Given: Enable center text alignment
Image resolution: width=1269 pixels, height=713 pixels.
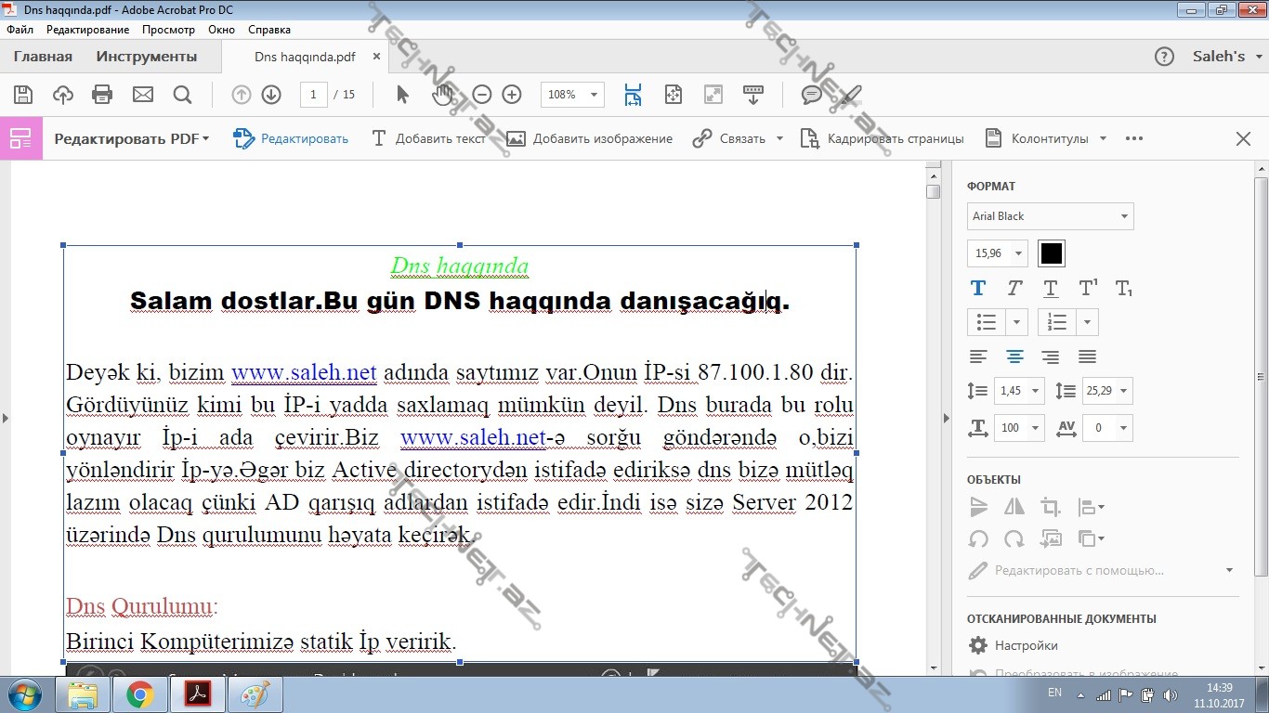Looking at the screenshot, I should point(1014,357).
